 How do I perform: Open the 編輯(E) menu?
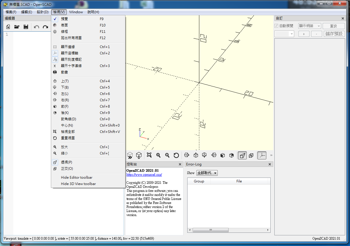(26, 12)
